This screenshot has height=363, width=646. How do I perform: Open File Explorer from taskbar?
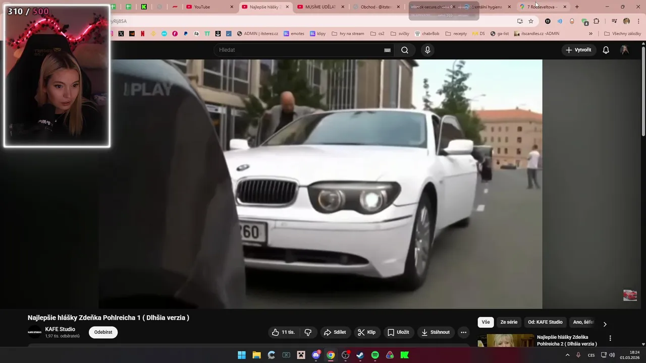point(256,355)
